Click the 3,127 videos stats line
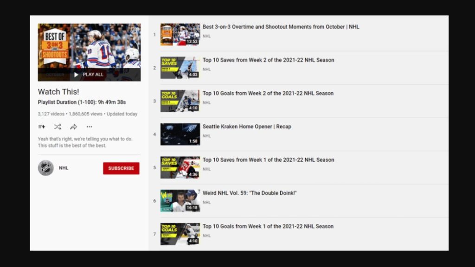475x267 pixels. 88,114
